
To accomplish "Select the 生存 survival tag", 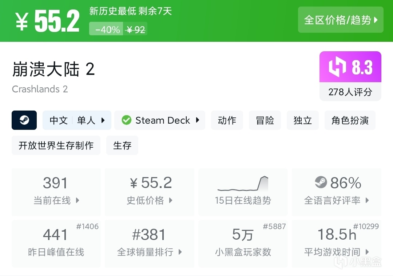I will click(122, 145).
